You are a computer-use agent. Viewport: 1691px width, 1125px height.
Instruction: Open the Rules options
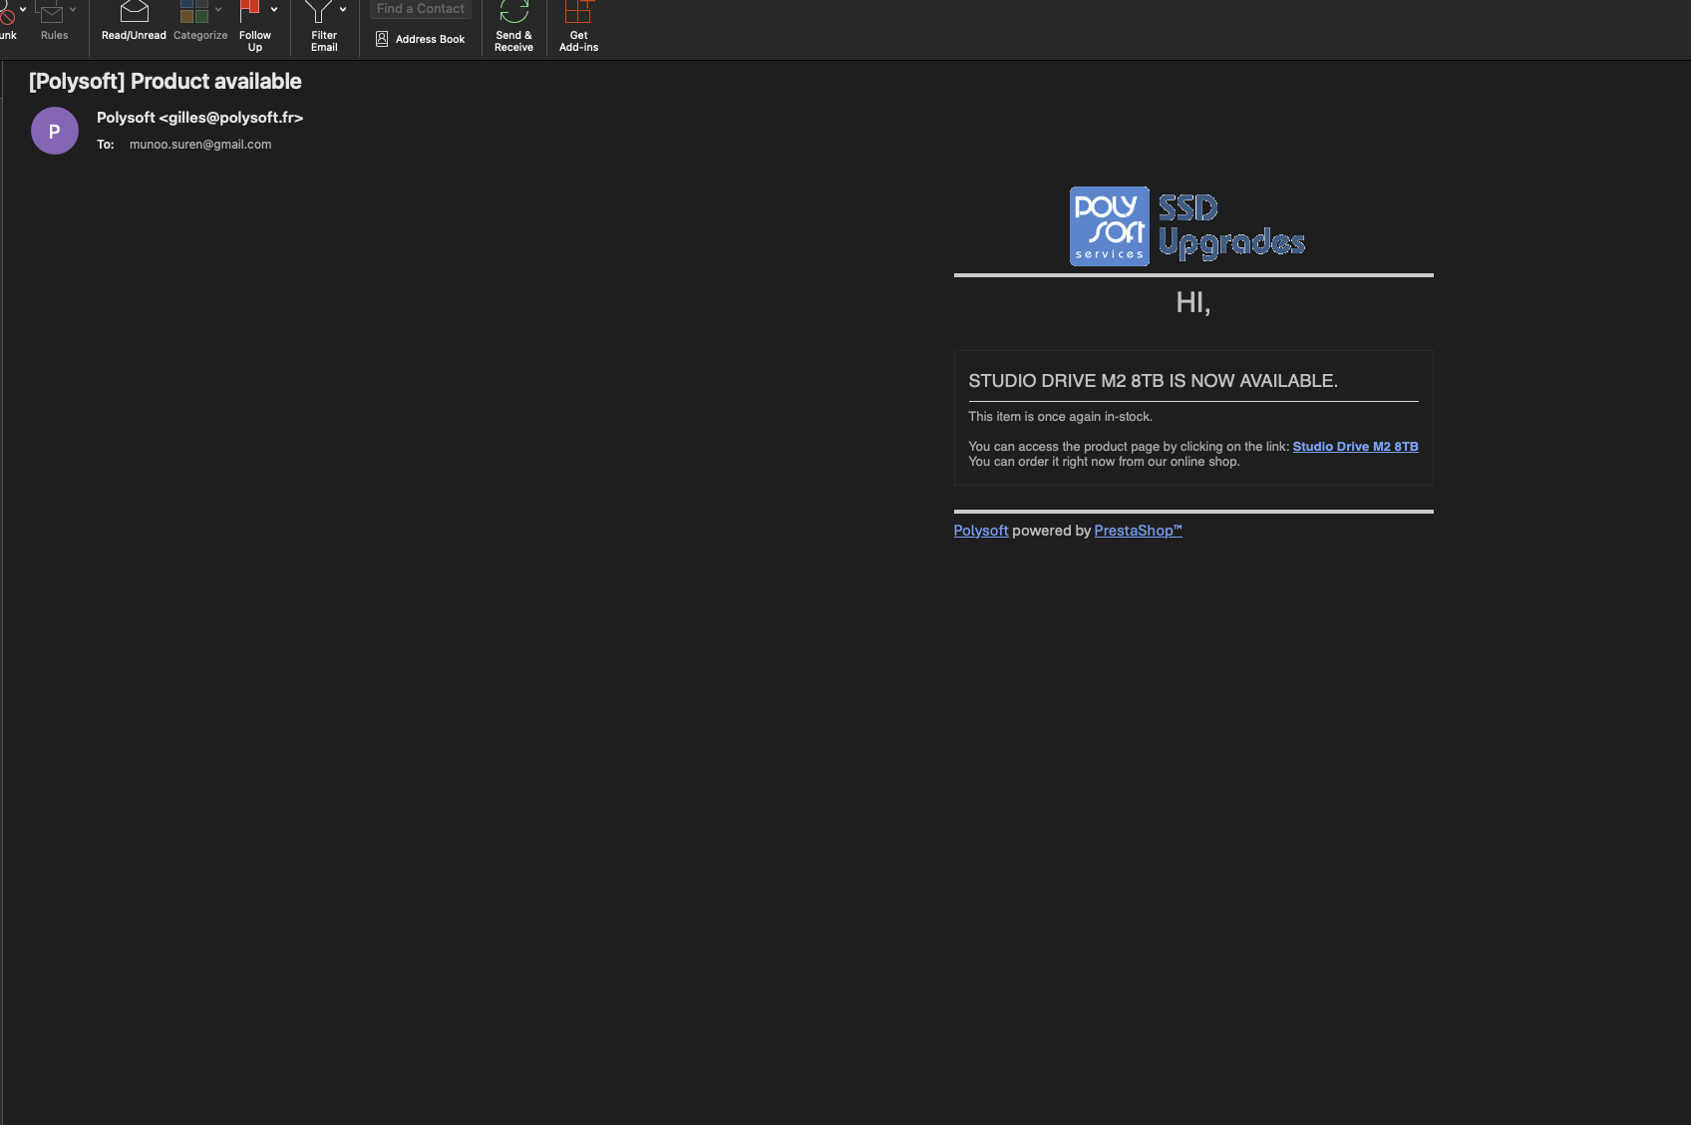click(55, 20)
